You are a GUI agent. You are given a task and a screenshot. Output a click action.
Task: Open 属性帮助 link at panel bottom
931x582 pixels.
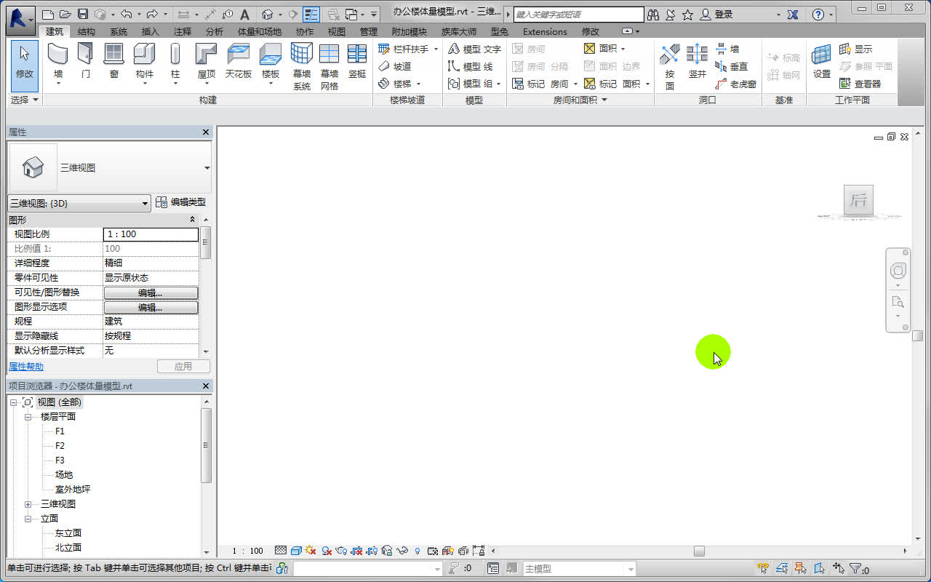(26, 366)
